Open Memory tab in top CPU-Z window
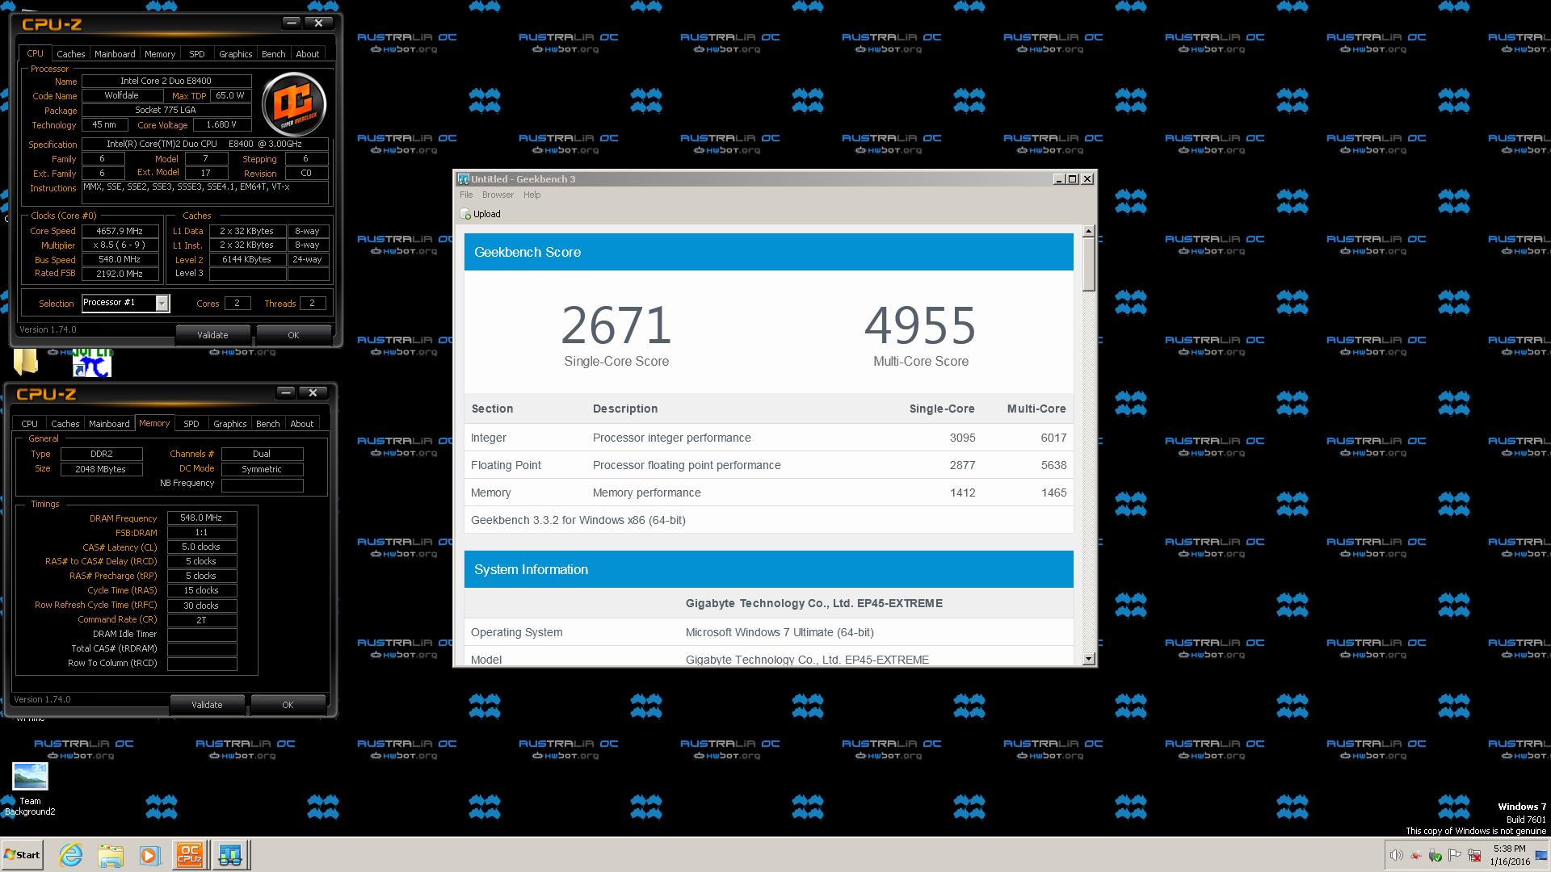This screenshot has height=872, width=1551. (x=160, y=54)
